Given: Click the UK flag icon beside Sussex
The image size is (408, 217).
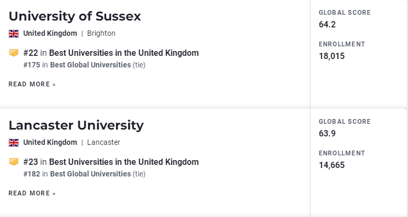Looking at the screenshot, I should [14, 34].
